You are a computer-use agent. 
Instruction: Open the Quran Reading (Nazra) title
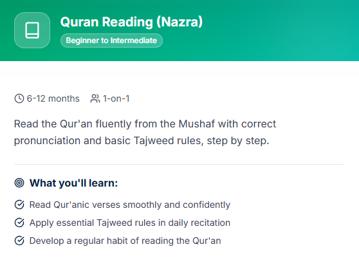131,22
